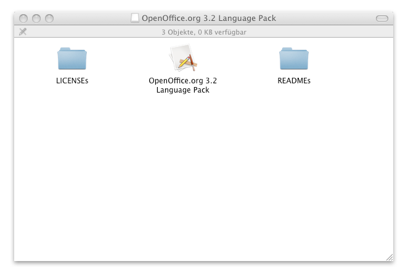The height and width of the screenshot is (274, 408).
Task: Minimize the Language Pack window
Action: [x=37, y=19]
